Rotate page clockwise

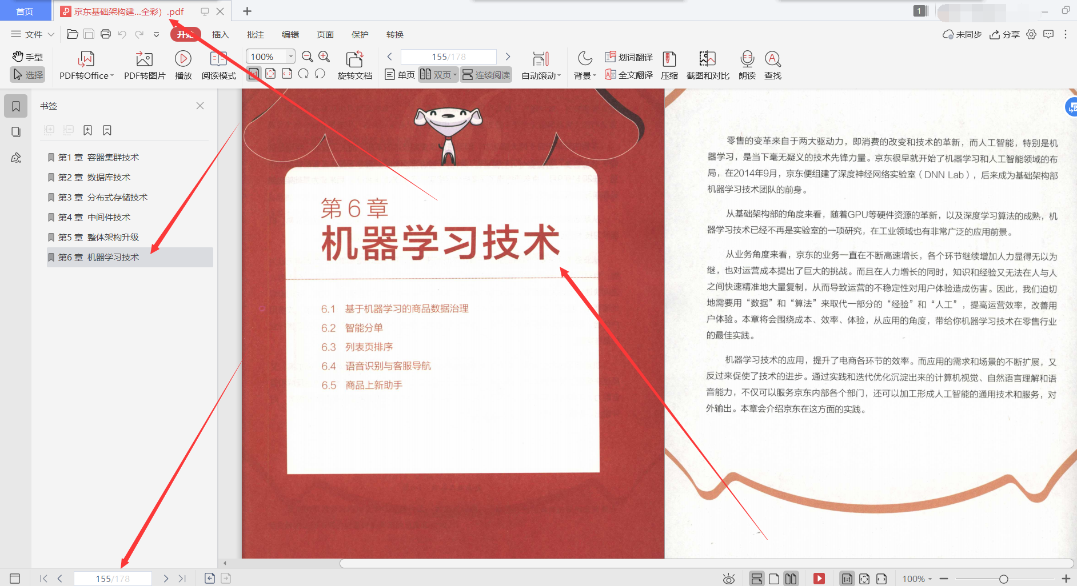coord(304,74)
